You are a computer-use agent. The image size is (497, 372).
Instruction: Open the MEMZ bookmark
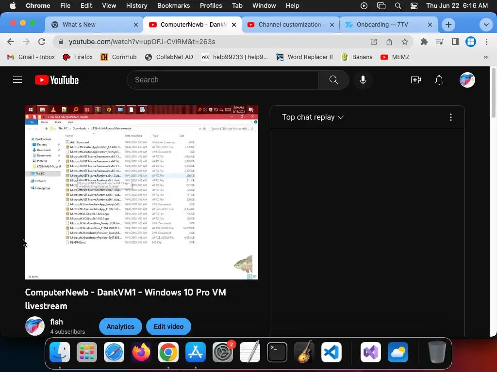tap(395, 57)
